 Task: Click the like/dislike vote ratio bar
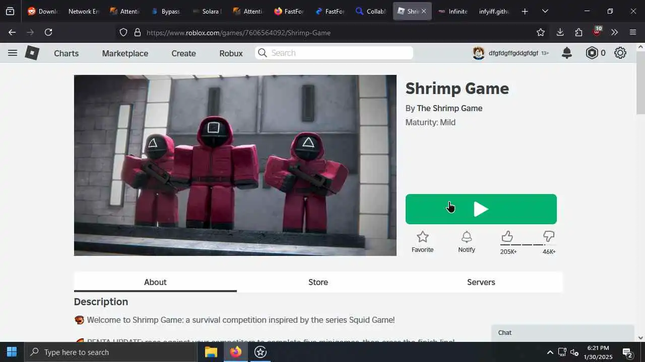528,244
